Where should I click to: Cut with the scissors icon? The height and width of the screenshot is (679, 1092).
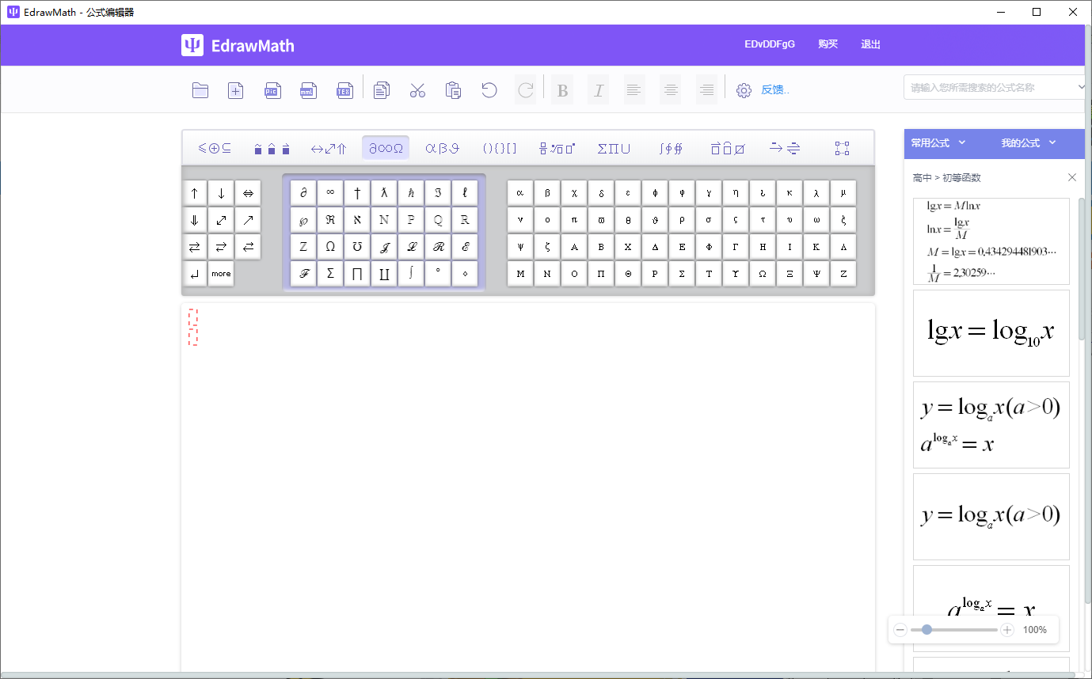417,90
